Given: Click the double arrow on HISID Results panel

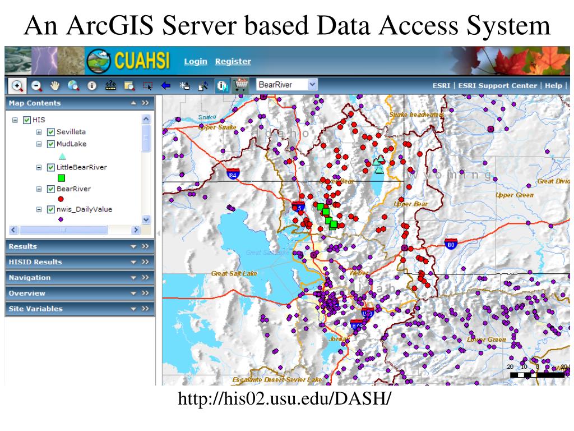Looking at the screenshot, I should pos(146,262).
